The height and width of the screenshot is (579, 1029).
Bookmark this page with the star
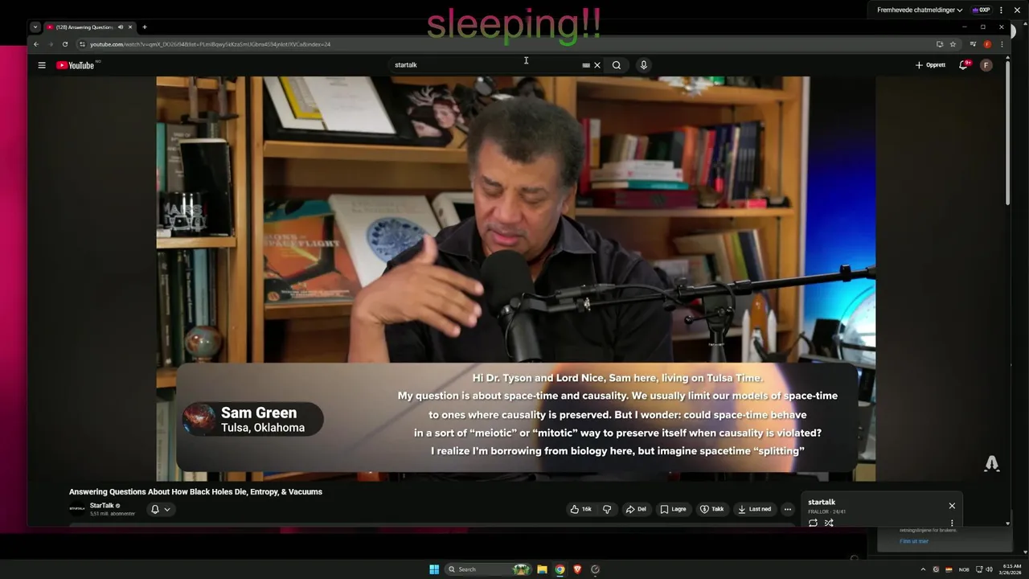[x=953, y=44]
